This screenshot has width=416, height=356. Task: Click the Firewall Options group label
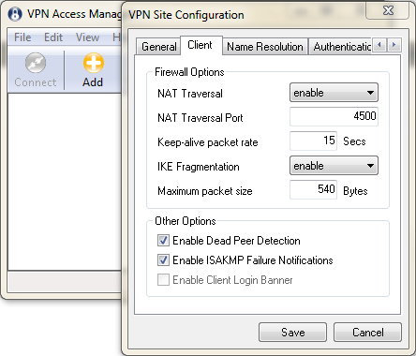(x=189, y=72)
